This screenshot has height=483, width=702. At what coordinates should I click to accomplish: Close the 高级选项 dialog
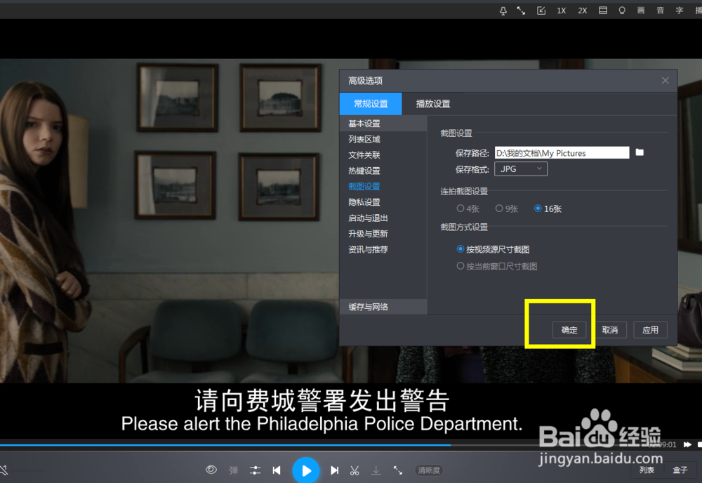(x=665, y=81)
